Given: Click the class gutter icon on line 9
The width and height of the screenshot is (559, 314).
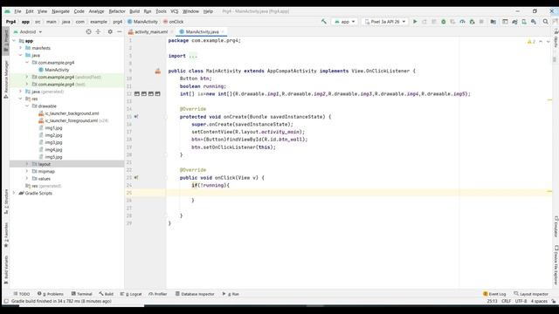Looking at the screenshot, I should [157, 72].
